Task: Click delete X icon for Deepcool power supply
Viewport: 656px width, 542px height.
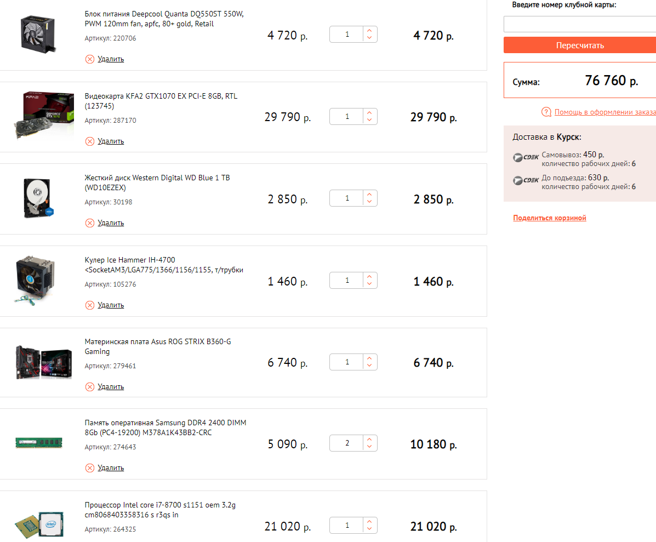Action: (90, 59)
